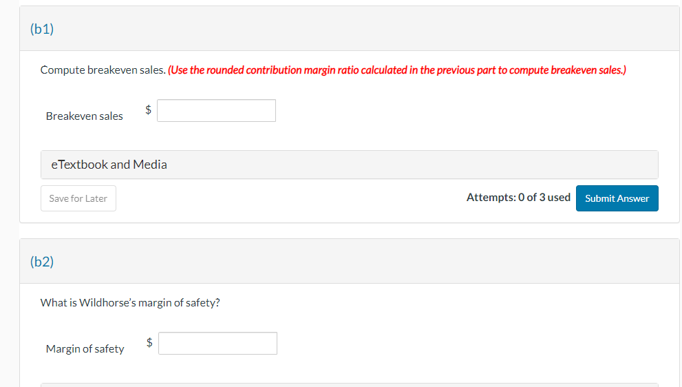Click the Compute breakeven sales question text
This screenshot has height=387, width=682.
[x=103, y=70]
